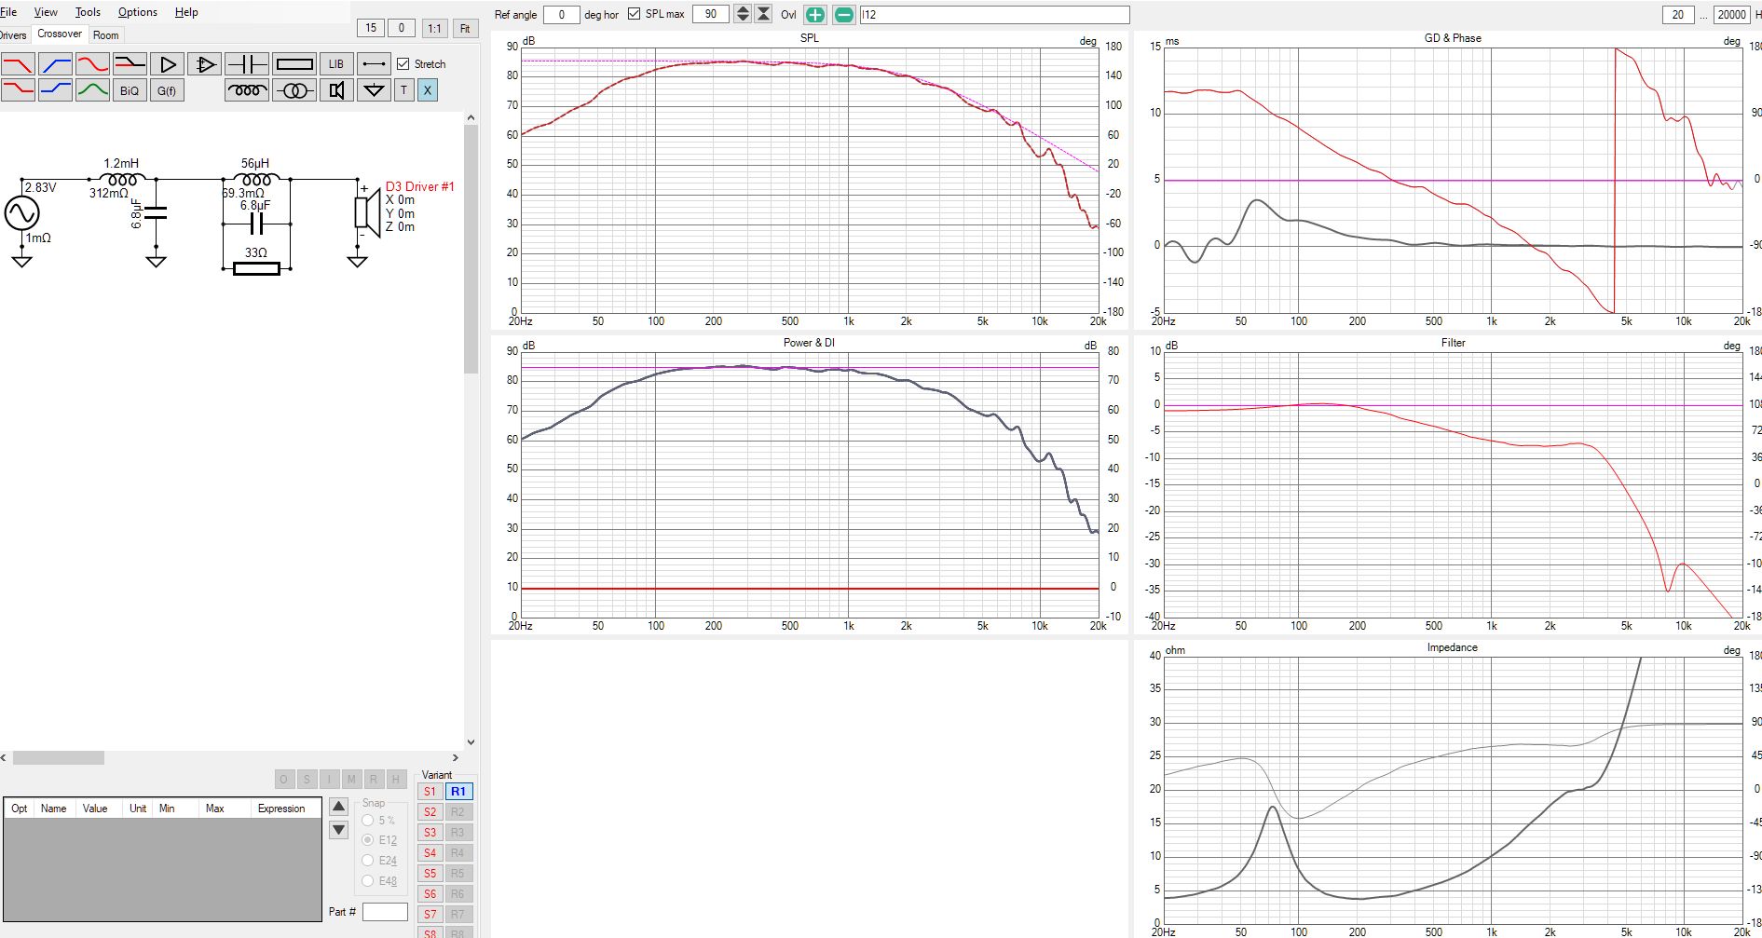
Task: Insert an operational amplifier block
Action: pos(204,64)
